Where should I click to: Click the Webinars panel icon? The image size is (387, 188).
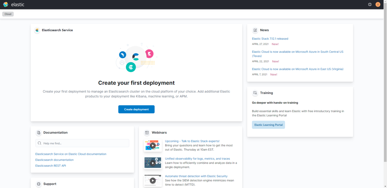pos(147,133)
